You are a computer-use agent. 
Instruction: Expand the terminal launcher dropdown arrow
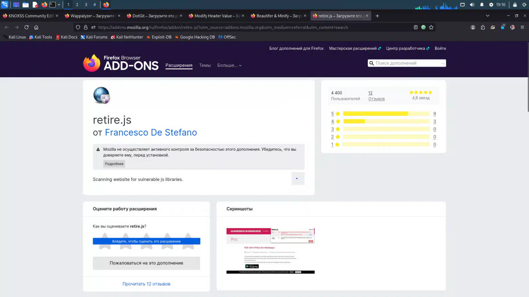tap(59, 5)
